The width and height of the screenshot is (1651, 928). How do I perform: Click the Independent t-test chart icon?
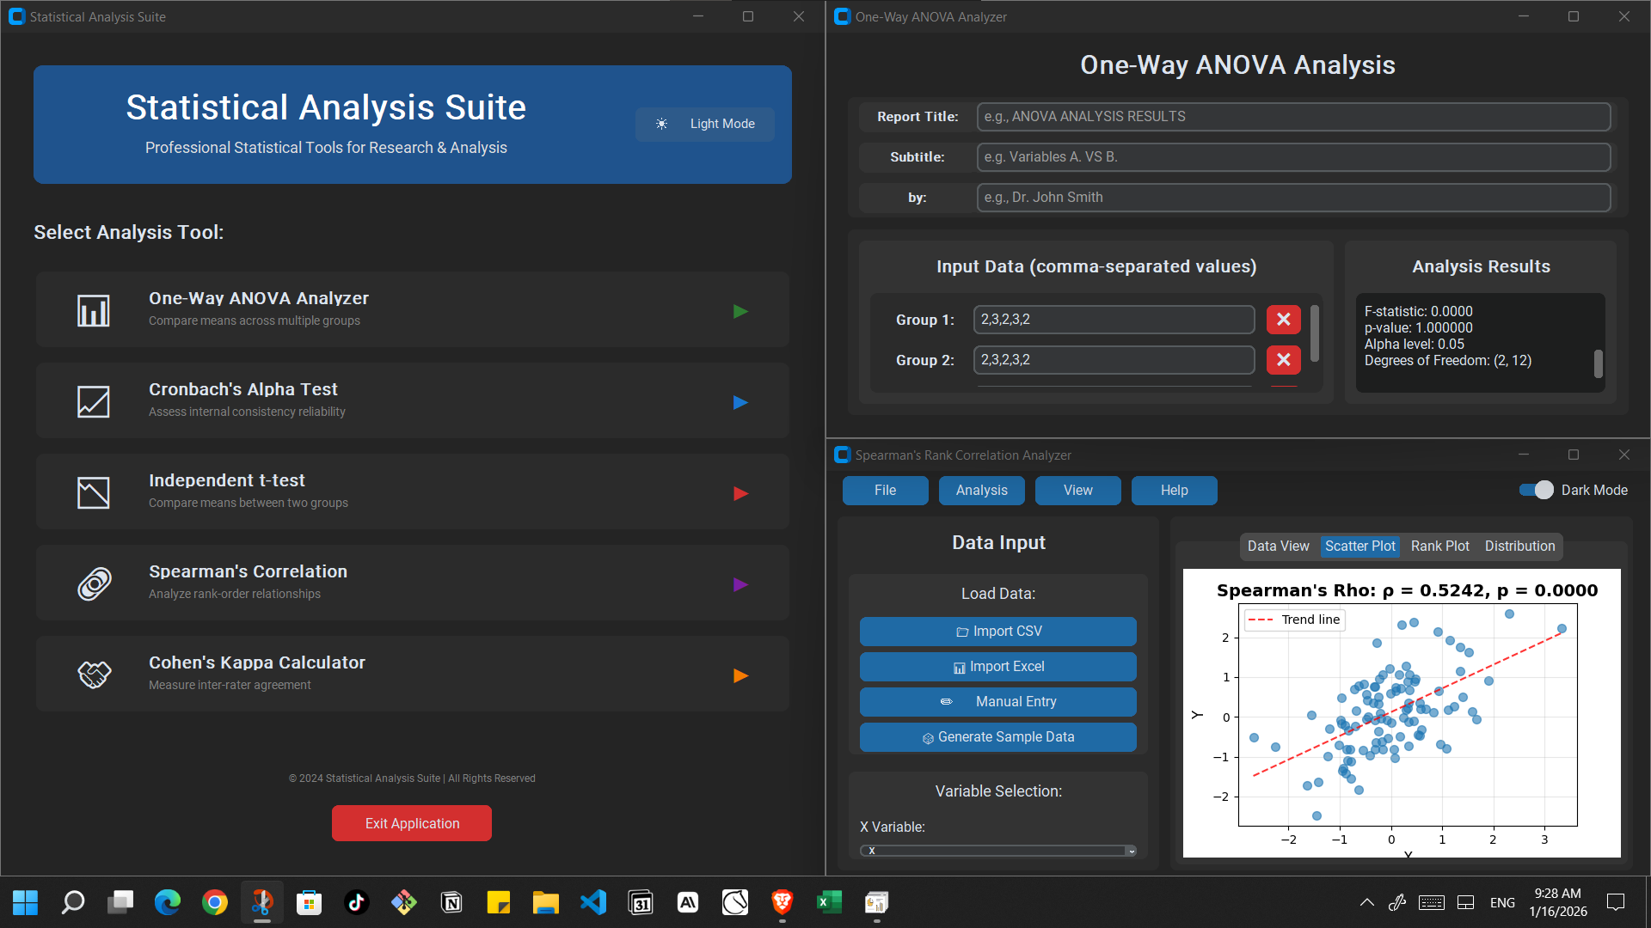(x=94, y=492)
